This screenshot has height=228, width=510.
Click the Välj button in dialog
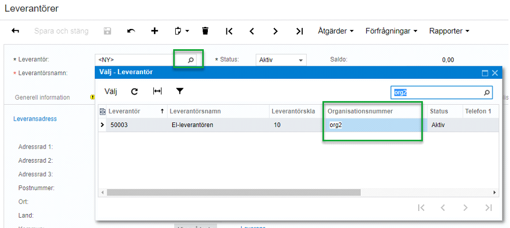tap(110, 91)
